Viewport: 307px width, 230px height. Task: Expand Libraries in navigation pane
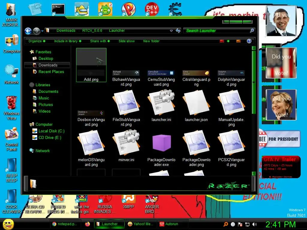pyautogui.click(x=43, y=85)
